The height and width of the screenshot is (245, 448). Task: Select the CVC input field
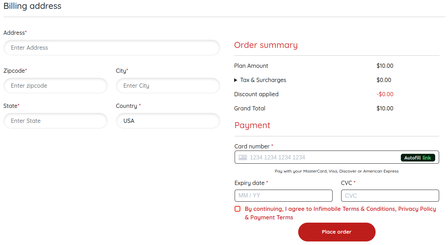390,196
